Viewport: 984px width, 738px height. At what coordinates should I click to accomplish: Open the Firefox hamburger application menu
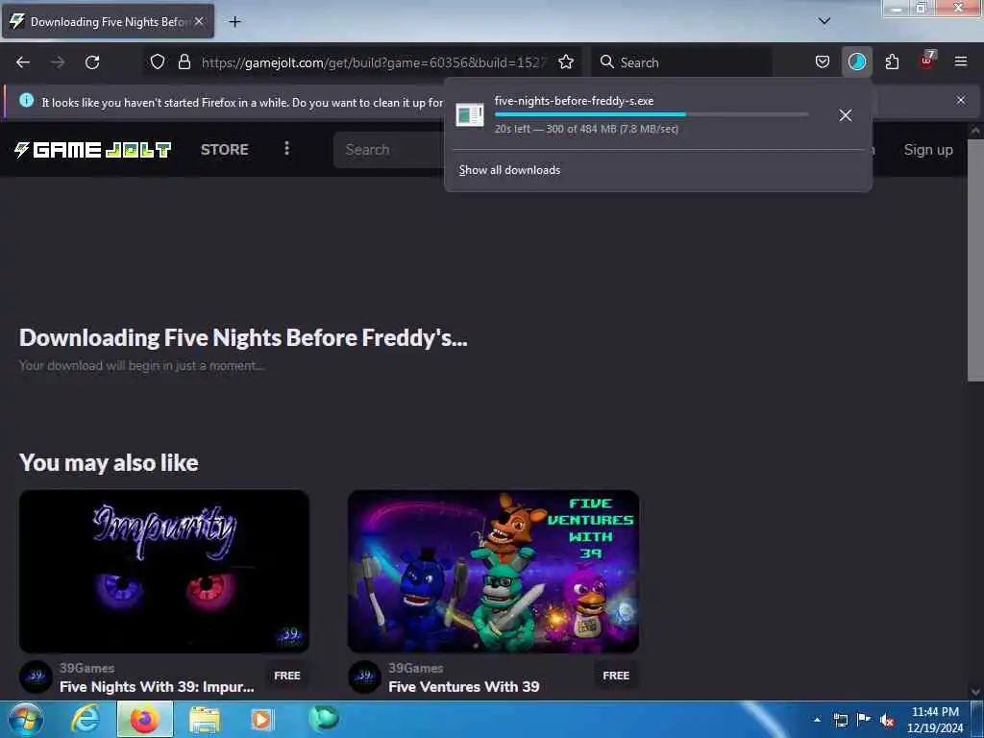[960, 61]
